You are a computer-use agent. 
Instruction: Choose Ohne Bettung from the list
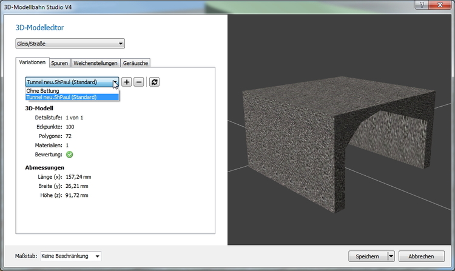tap(42, 91)
